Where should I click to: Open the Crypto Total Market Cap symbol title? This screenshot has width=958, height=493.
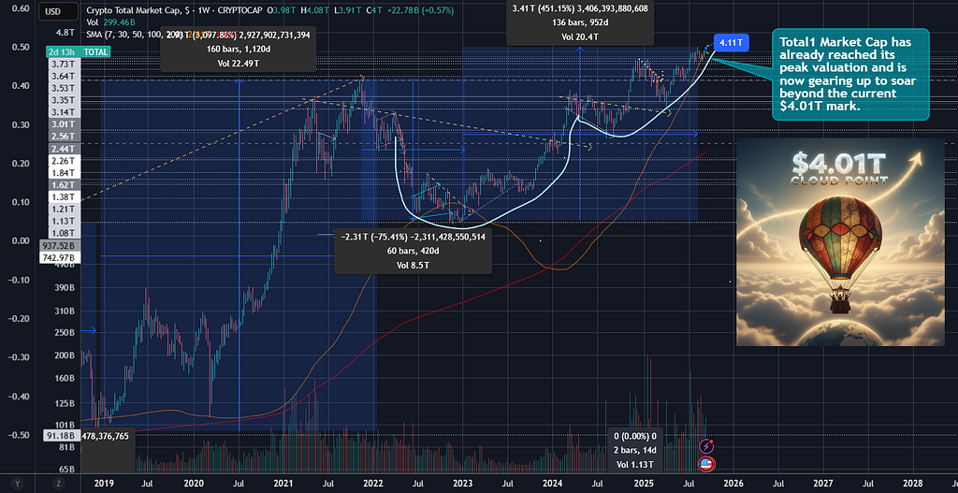click(133, 10)
